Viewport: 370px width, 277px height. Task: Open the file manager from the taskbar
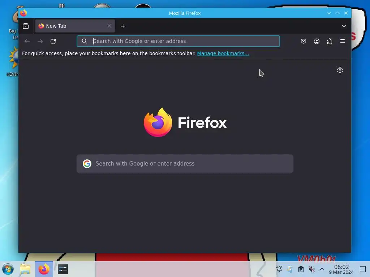coord(25,269)
